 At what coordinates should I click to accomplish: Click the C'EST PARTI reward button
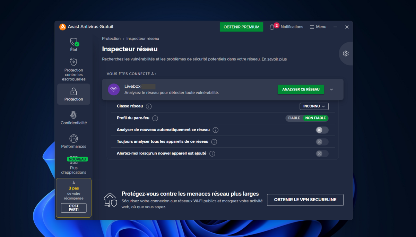[x=73, y=208]
